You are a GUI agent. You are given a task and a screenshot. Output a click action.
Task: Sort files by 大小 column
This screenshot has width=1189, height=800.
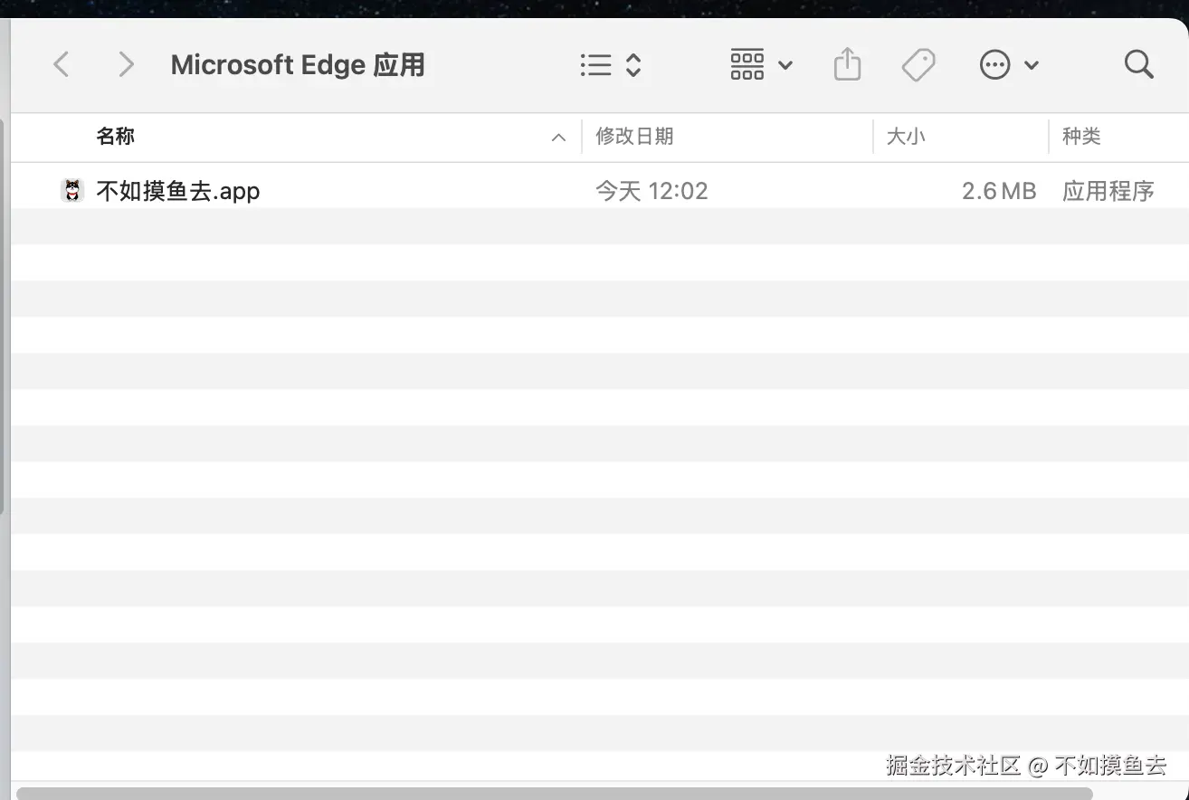pos(906,137)
